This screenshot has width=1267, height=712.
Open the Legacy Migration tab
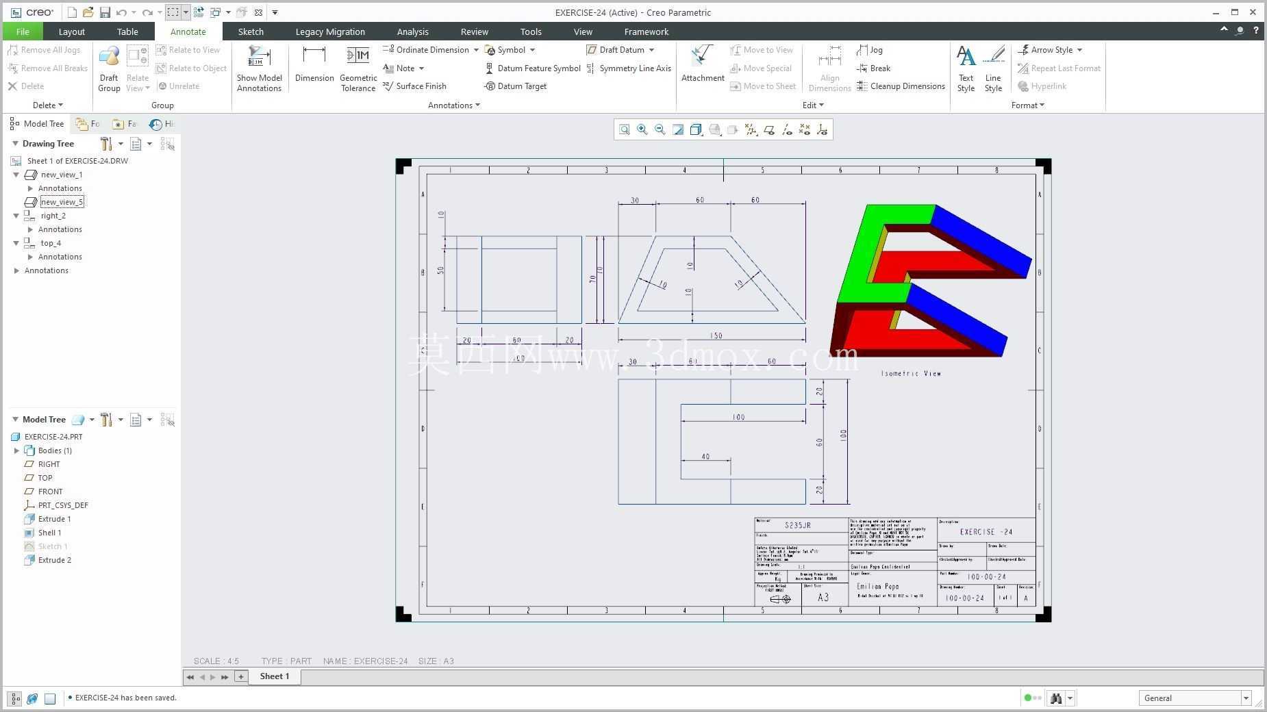(x=330, y=31)
